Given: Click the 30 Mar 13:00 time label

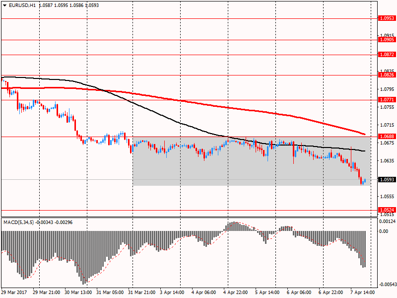Looking at the screenshot, I should point(78,293).
